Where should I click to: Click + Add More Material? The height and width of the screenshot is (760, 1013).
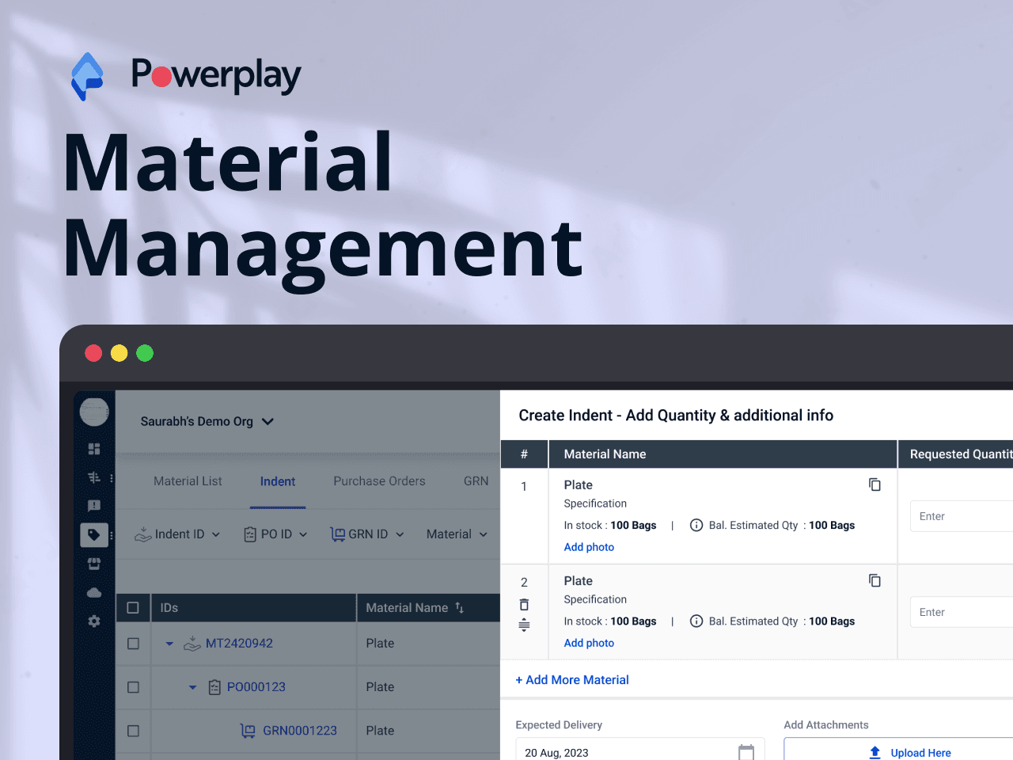(572, 680)
